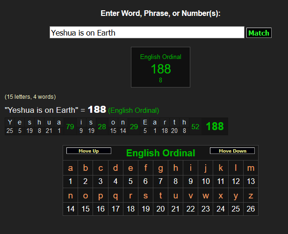Click the Move Up button
Viewport: 288px width, 234px height.
click(89, 151)
